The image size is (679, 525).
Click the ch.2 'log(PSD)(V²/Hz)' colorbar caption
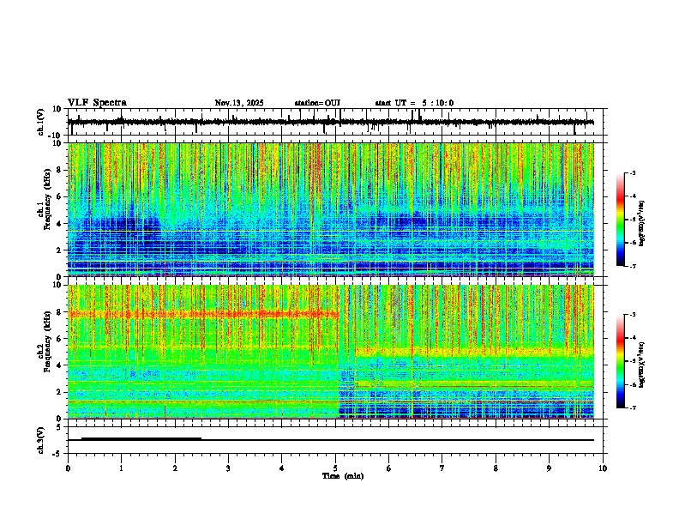coord(642,365)
